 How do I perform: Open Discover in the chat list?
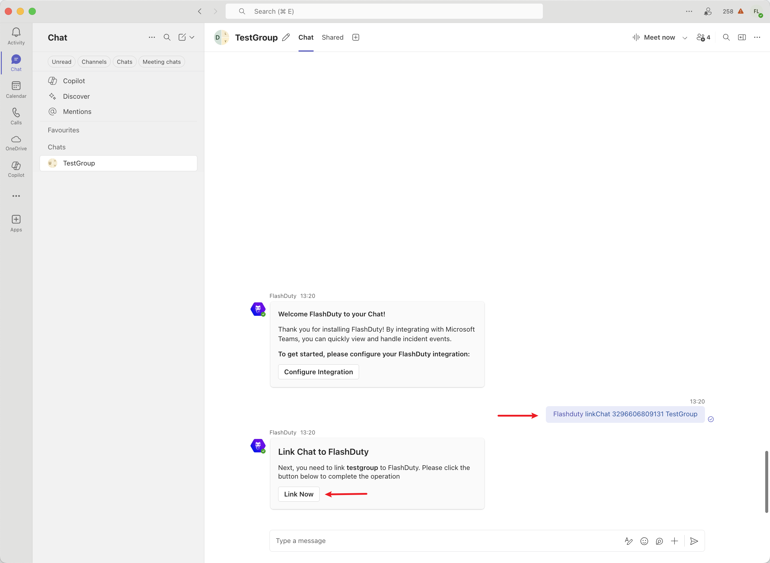pos(118,96)
